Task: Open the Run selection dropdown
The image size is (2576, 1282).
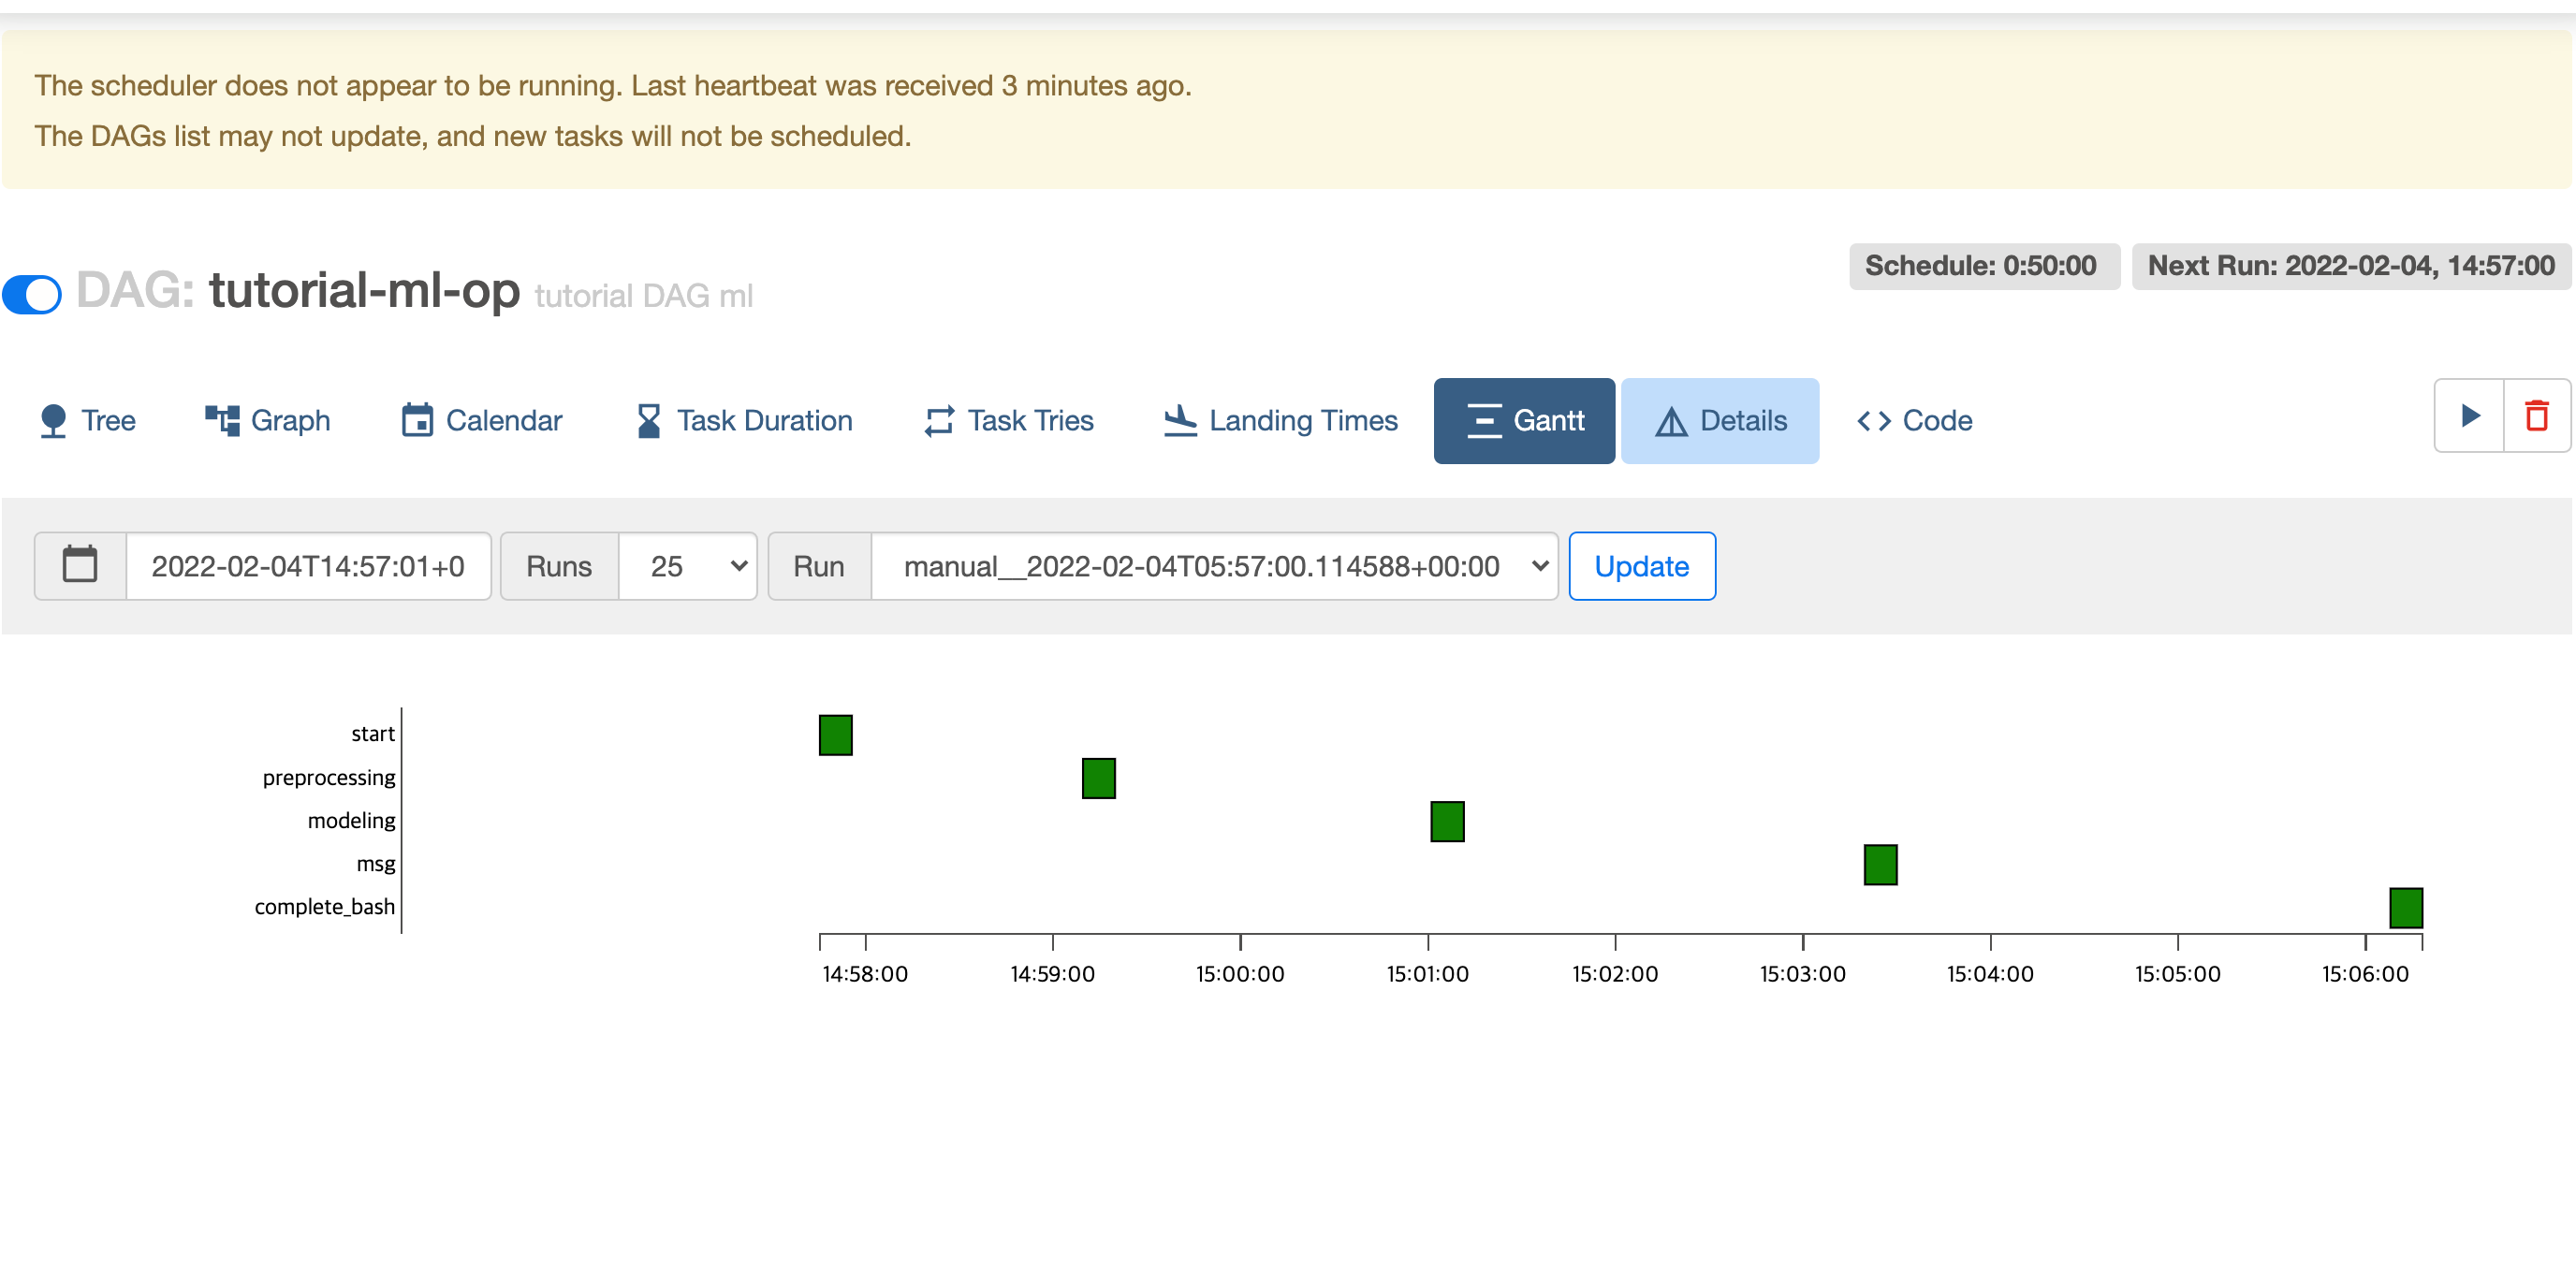Action: [x=1214, y=566]
